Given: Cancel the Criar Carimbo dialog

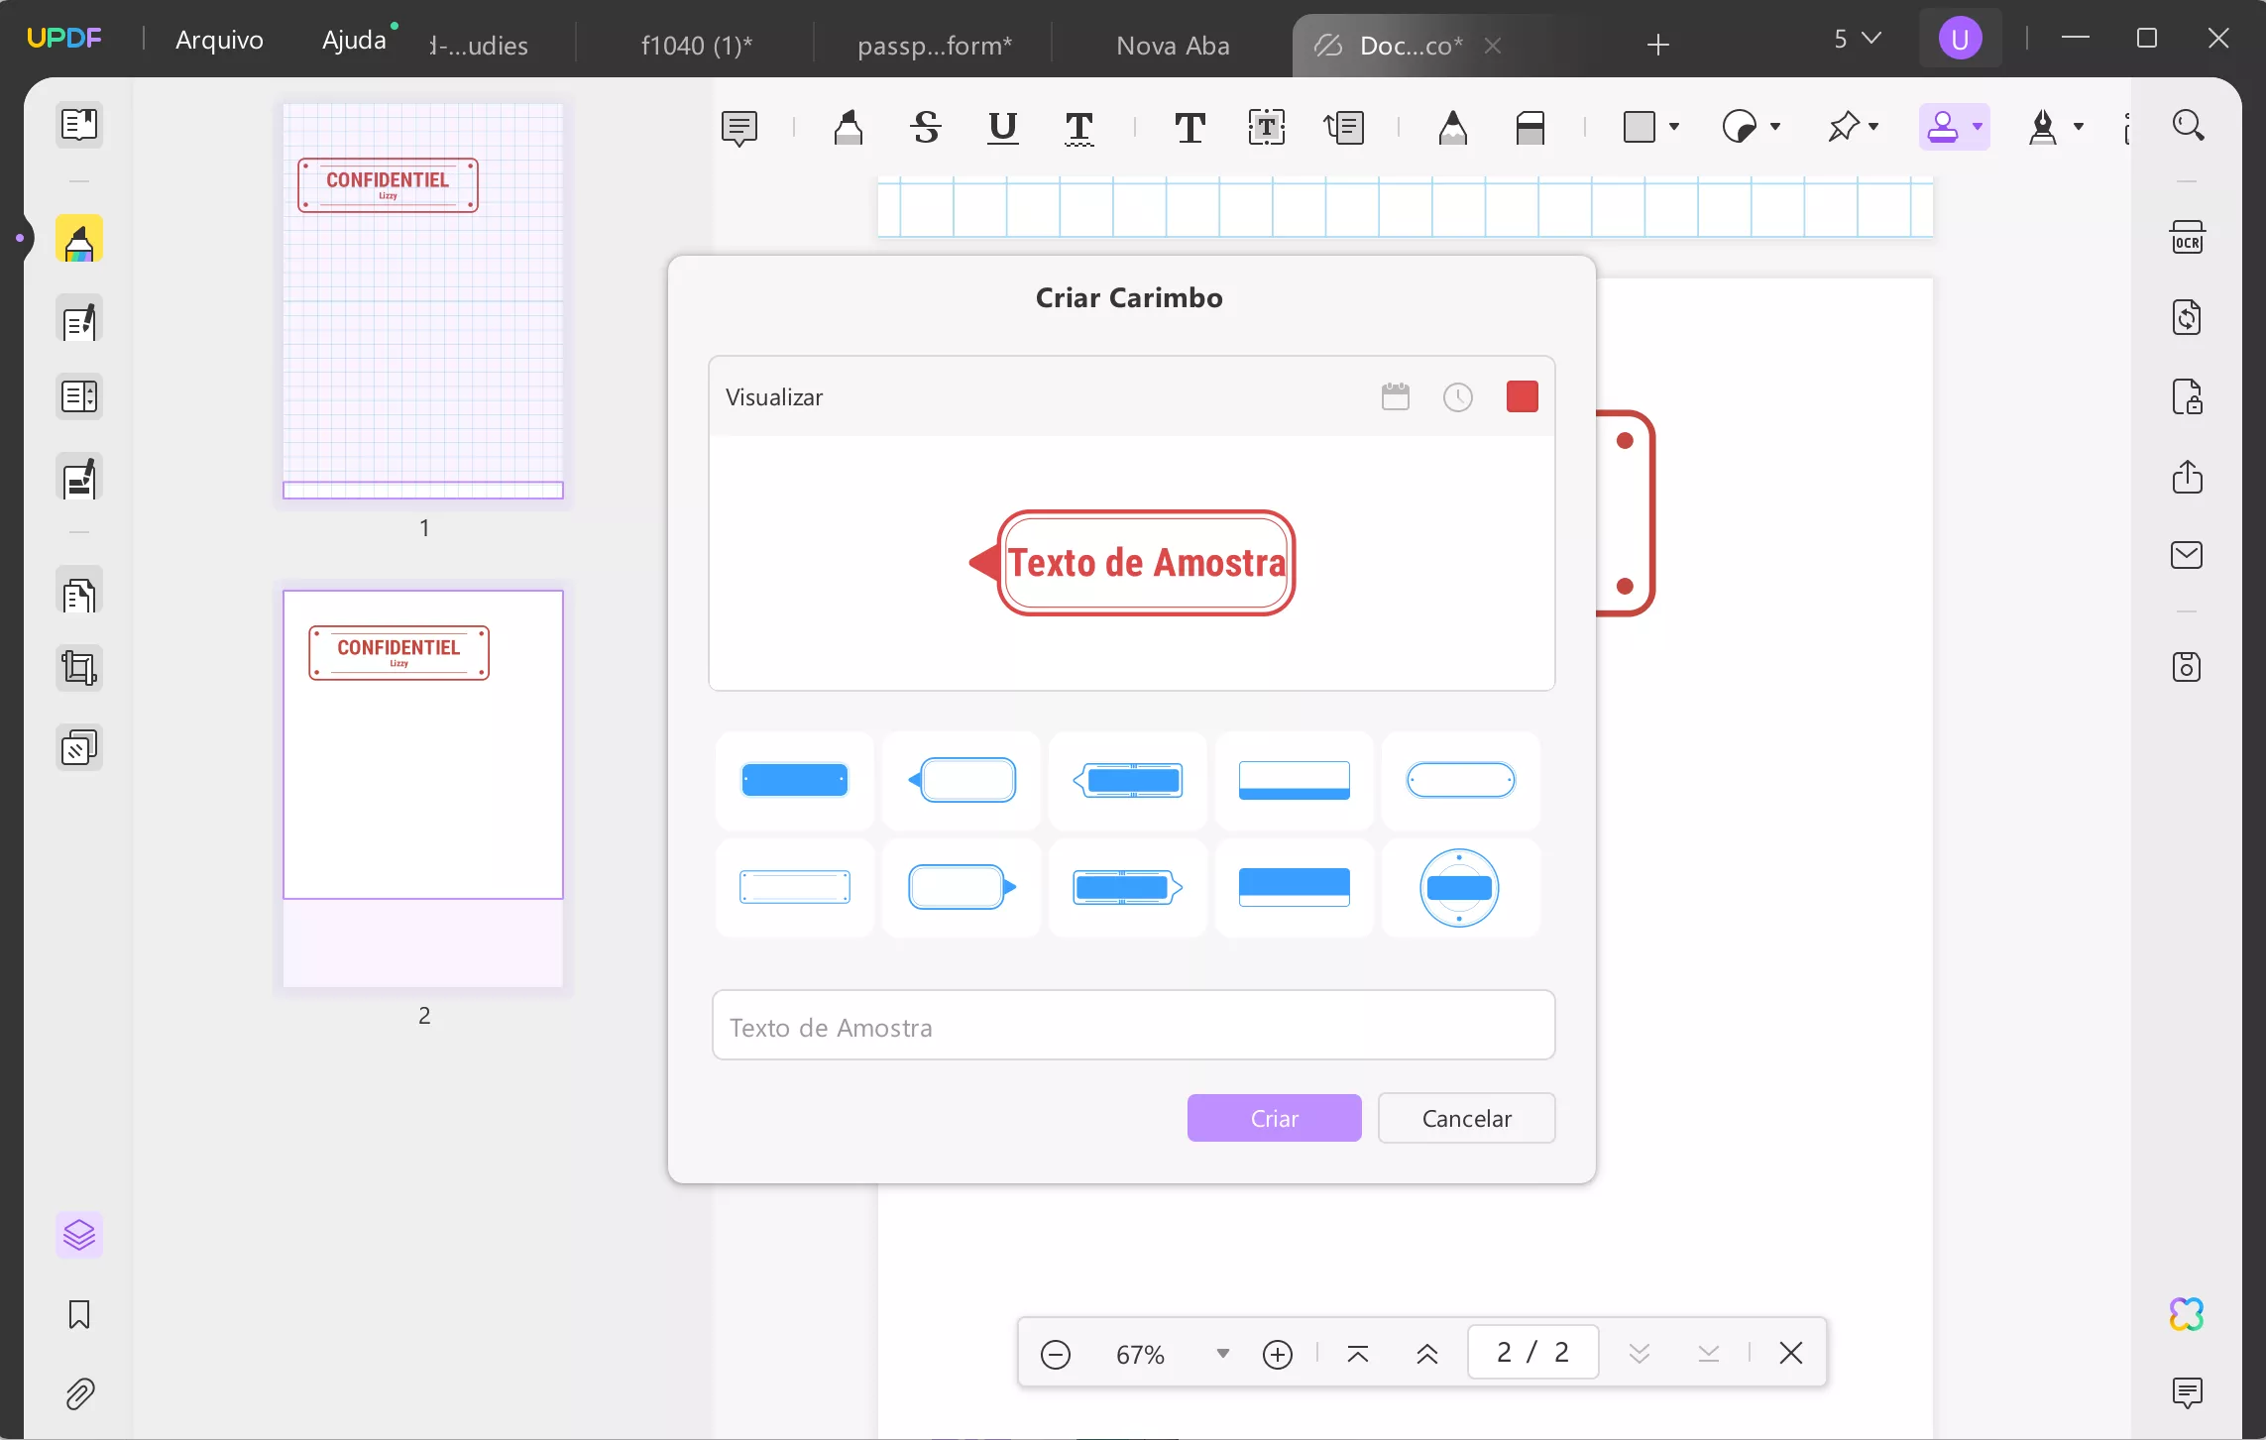Looking at the screenshot, I should pos(1467,1118).
